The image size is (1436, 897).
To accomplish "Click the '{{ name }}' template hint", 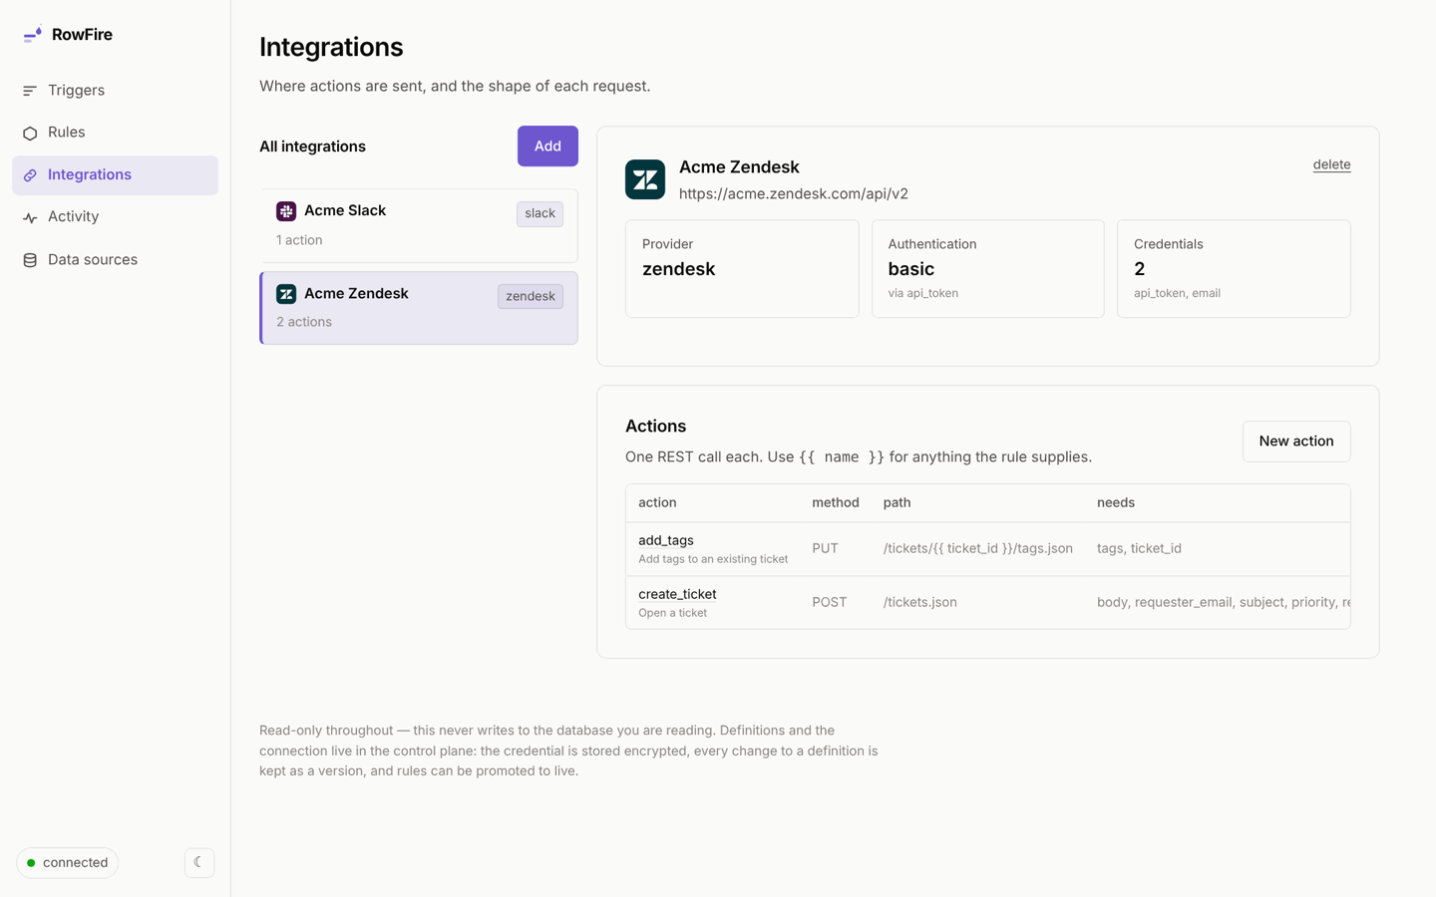I will (842, 457).
